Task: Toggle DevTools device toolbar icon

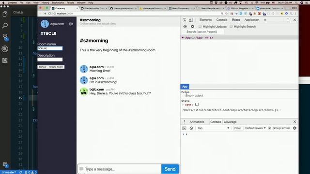Action: coord(190,20)
